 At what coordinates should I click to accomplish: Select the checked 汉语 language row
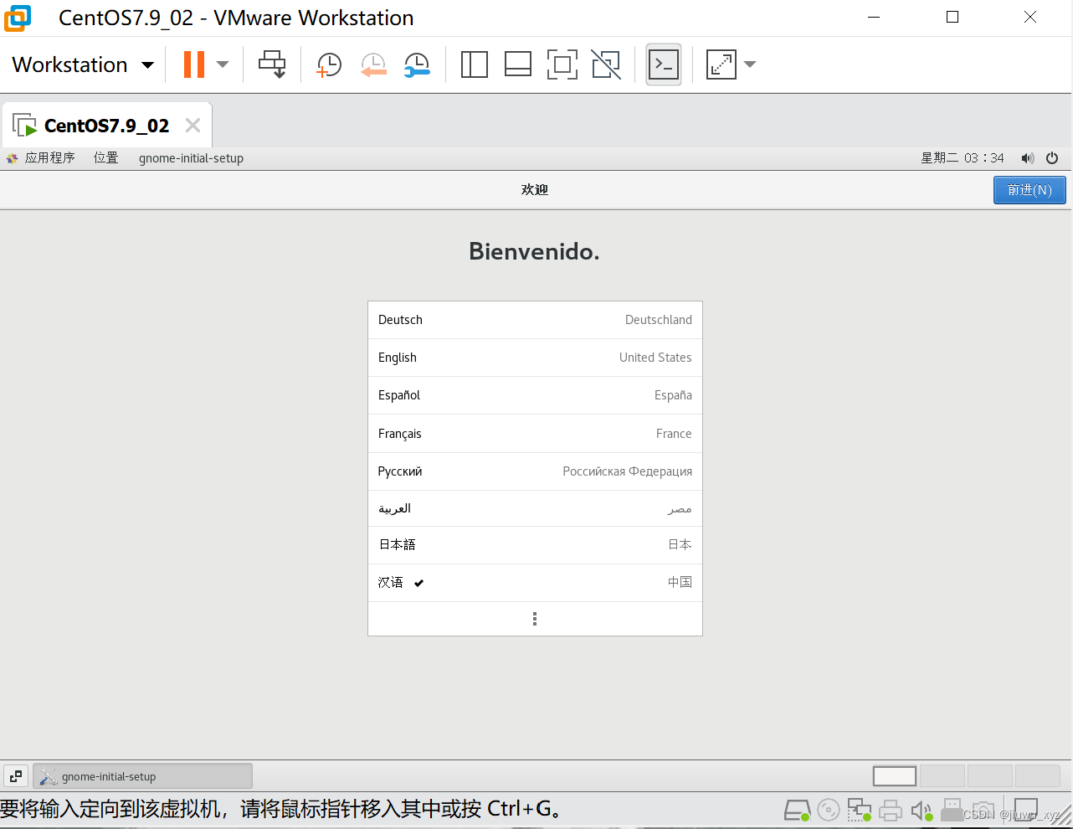pos(535,583)
